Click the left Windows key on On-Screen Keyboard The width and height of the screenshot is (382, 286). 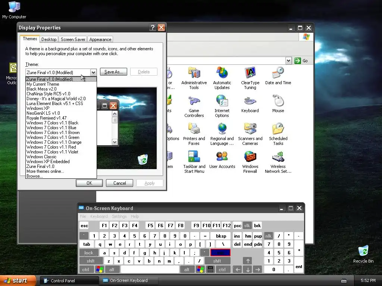(x=100, y=270)
